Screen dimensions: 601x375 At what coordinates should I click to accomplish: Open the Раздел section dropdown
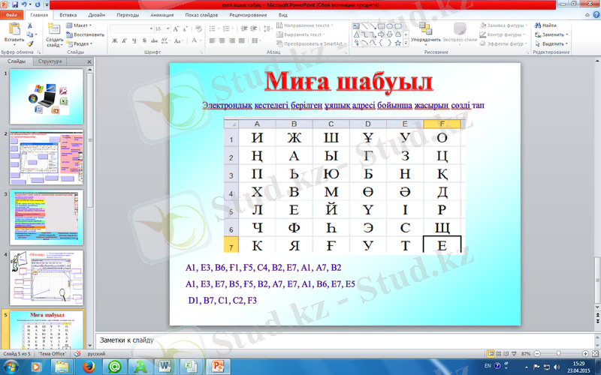pos(79,43)
